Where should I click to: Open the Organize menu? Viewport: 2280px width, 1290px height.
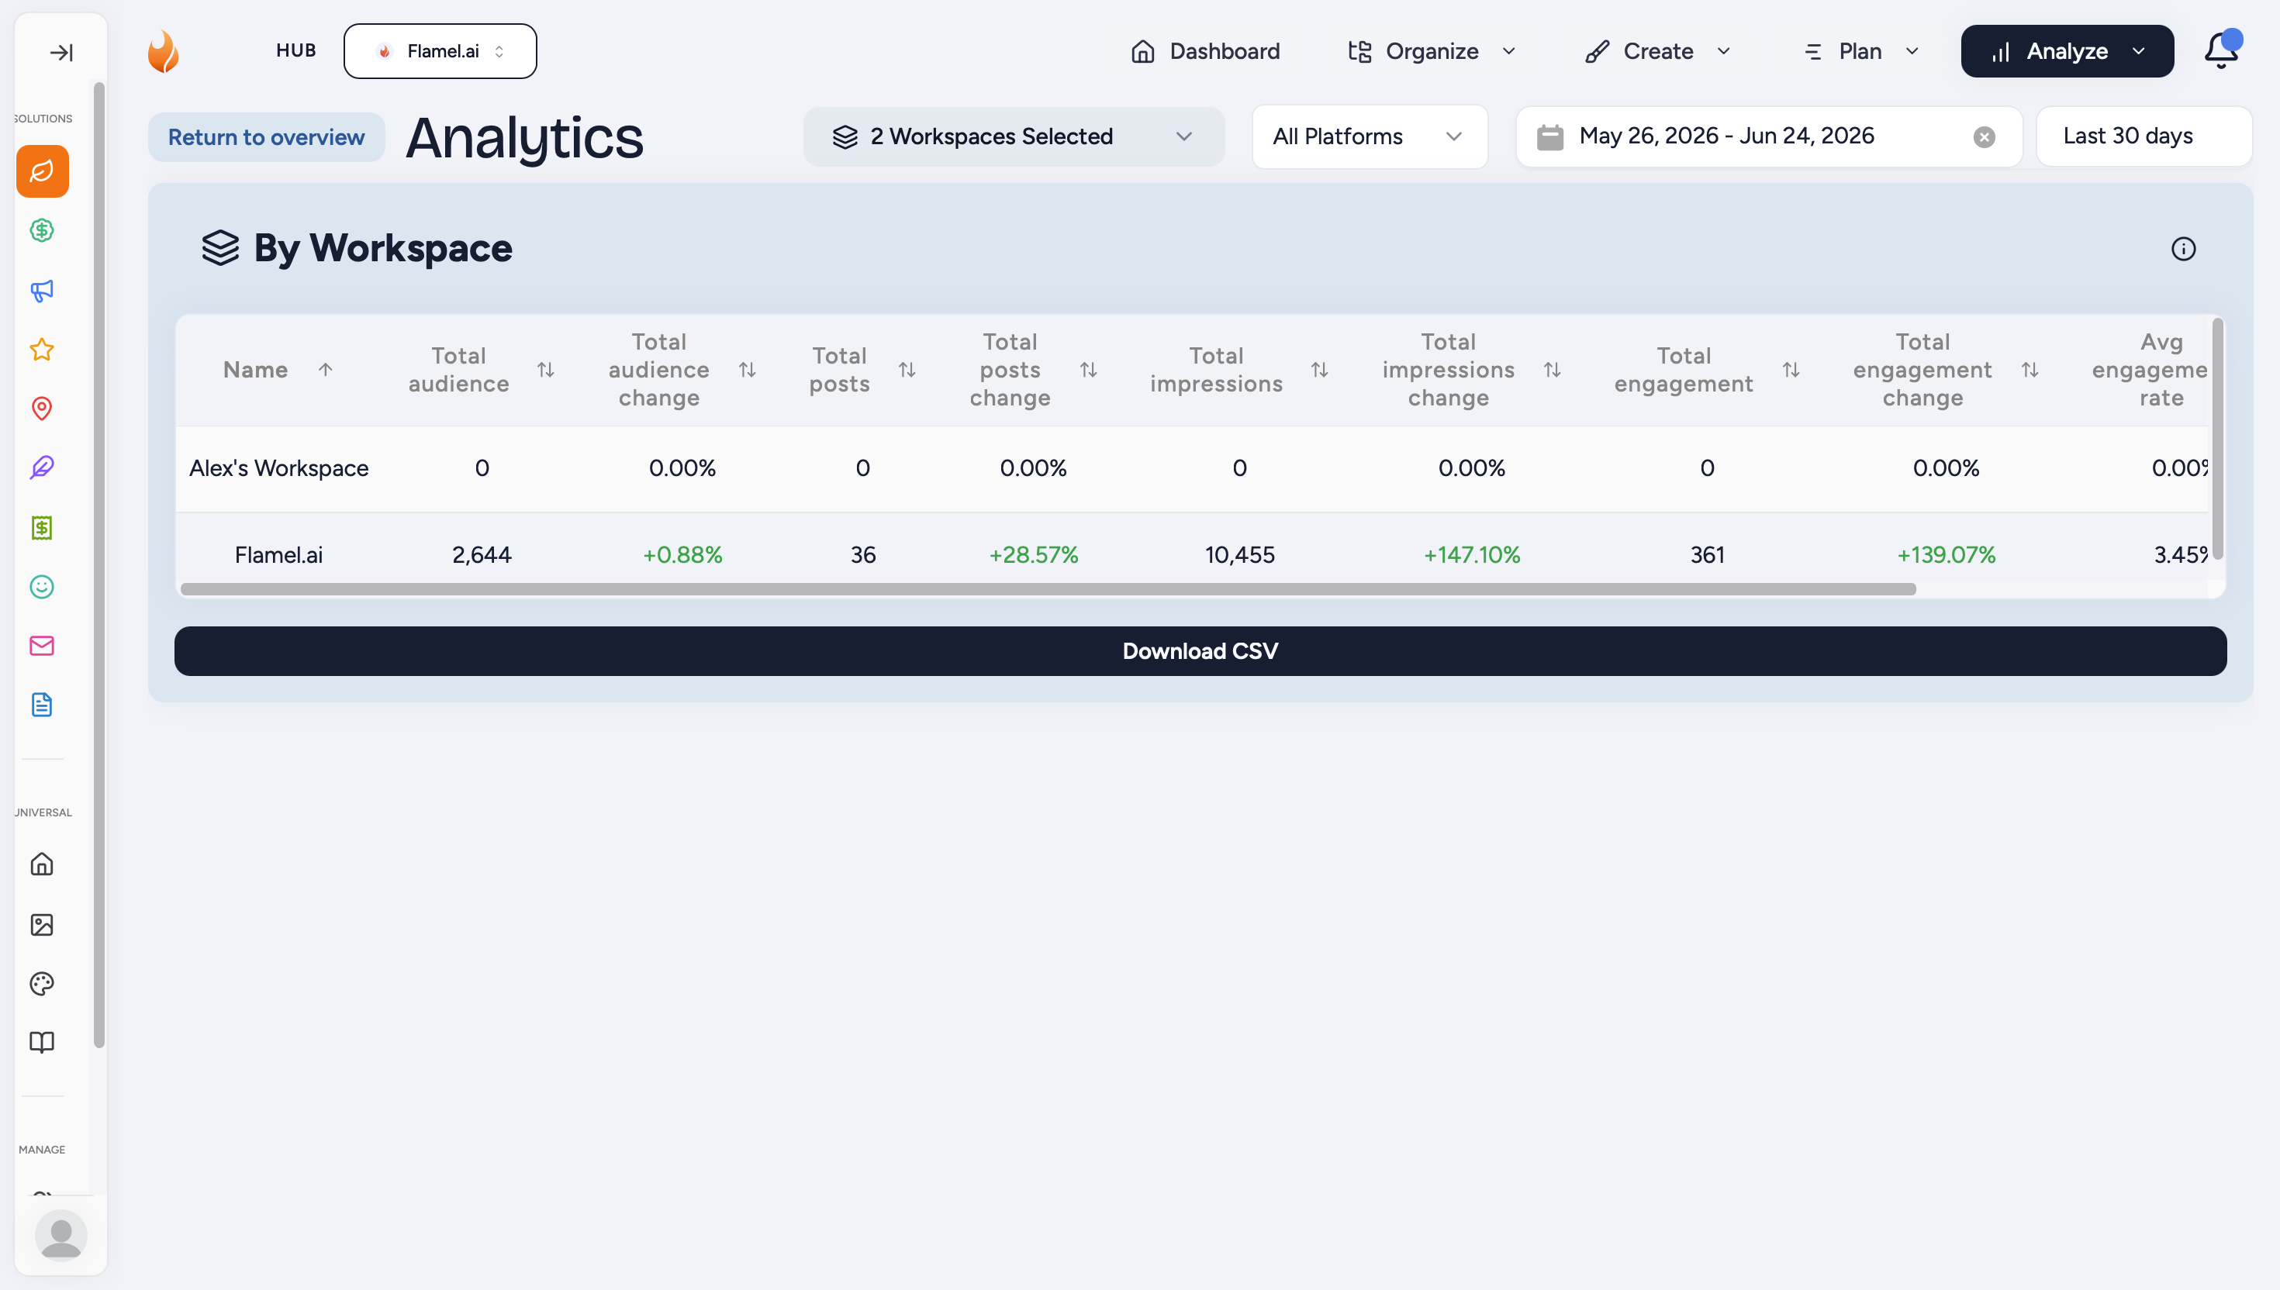tap(1431, 51)
